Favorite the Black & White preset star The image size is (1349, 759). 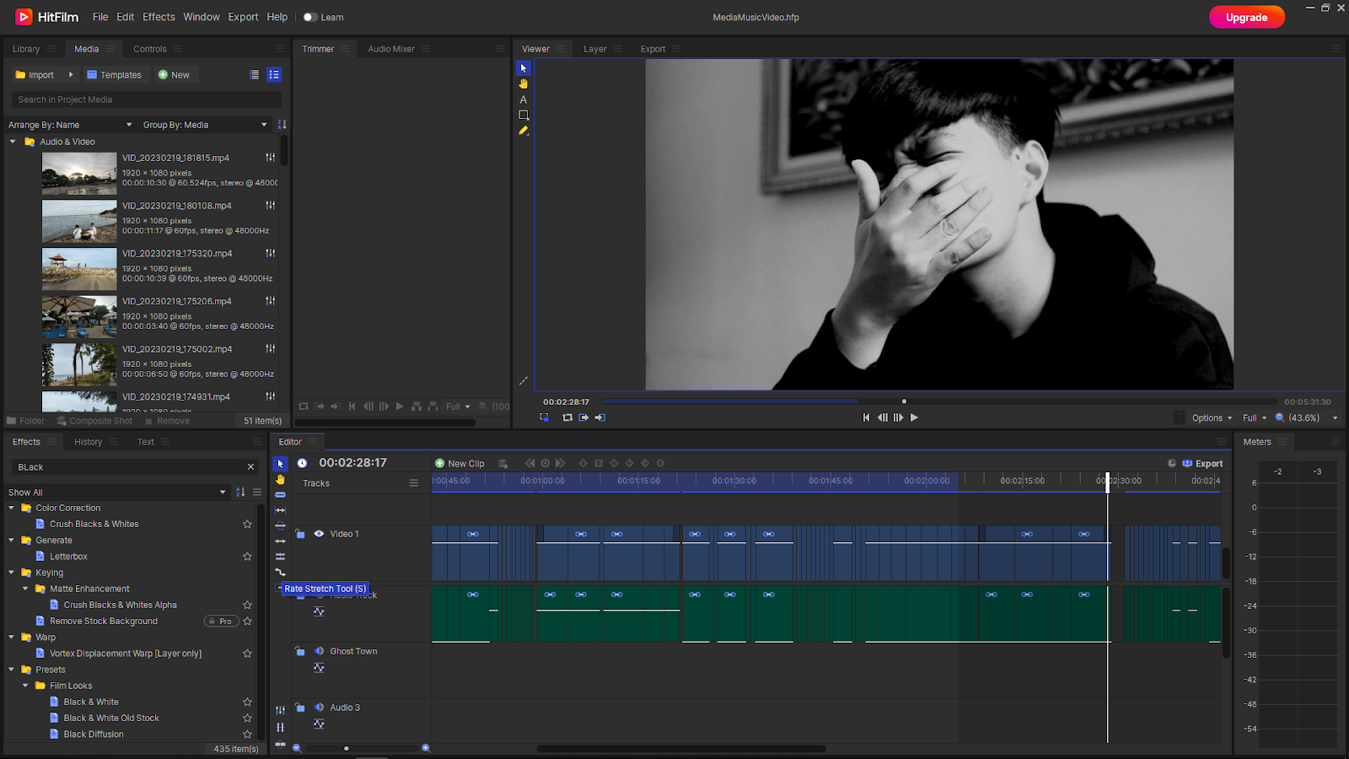pos(247,702)
